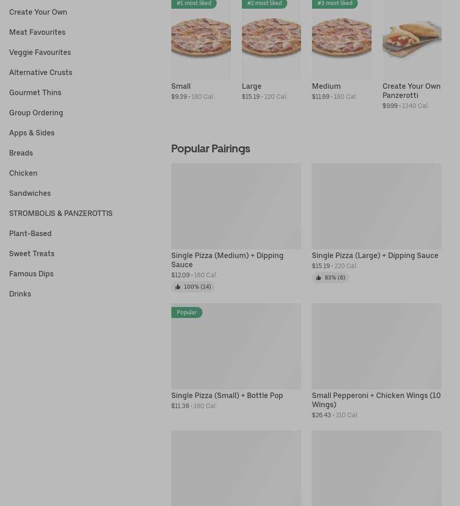Select Create Your Own Panzerotti image
This screenshot has width=460, height=506.
pos(412,40)
